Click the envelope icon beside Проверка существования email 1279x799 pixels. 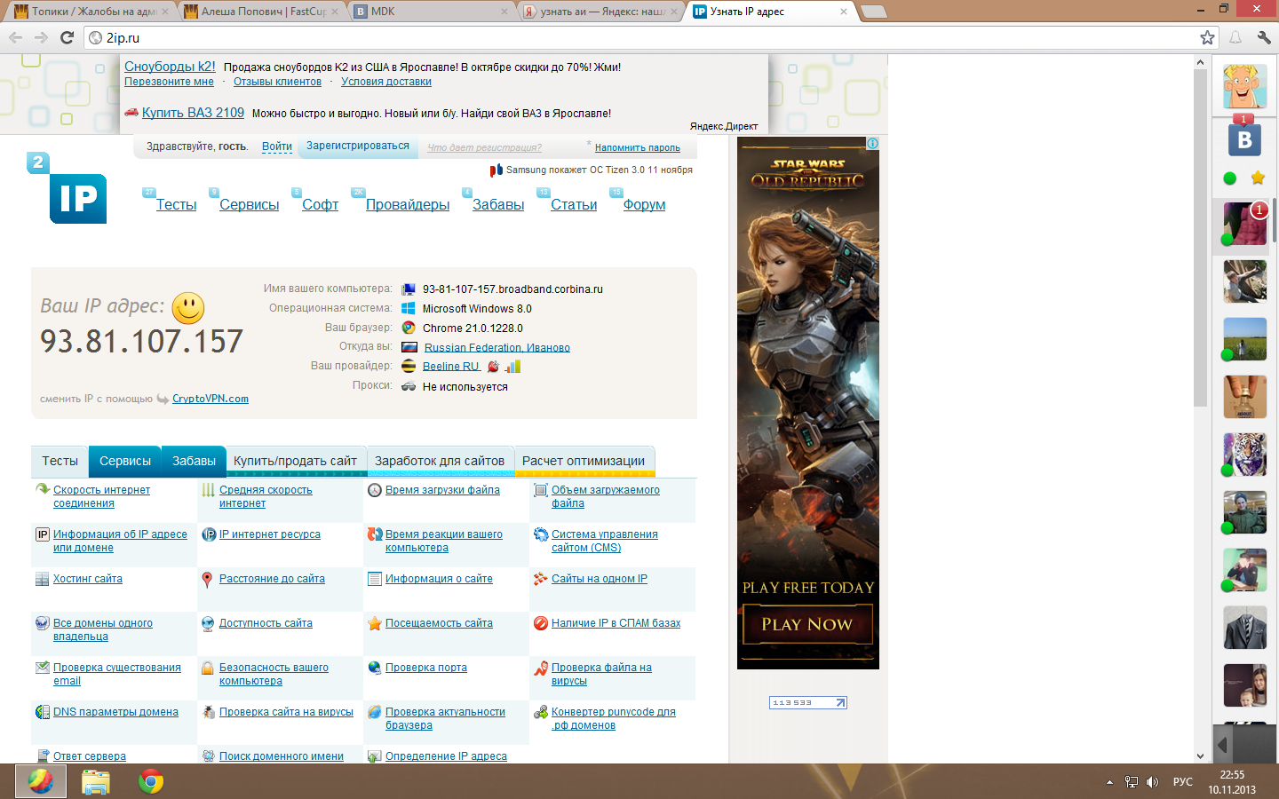pyautogui.click(x=42, y=668)
